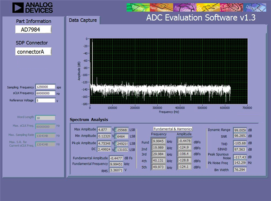Click the Reference Voltage input field
The height and width of the screenshot is (201, 271).
(45, 100)
